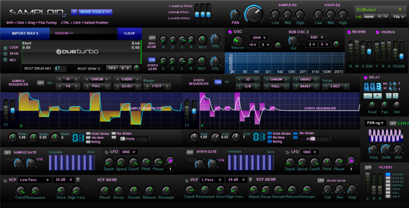Toggle the SYNTH ADSR ON switch
This screenshot has width=409, height=208.
(x=152, y=60)
